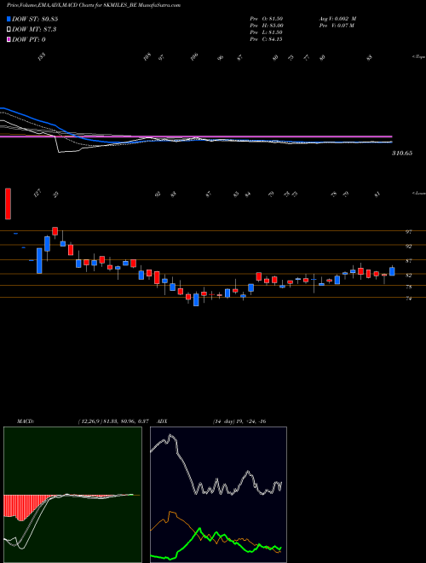Screen dimensions: 426x563
Task: Click the blue DOW ST legend swatch
Action: coord(9,19)
